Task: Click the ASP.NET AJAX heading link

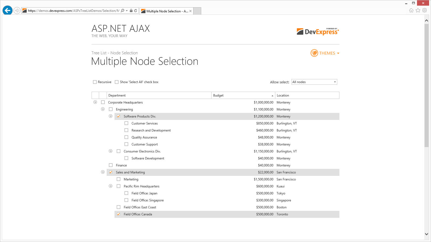Action: [120, 29]
